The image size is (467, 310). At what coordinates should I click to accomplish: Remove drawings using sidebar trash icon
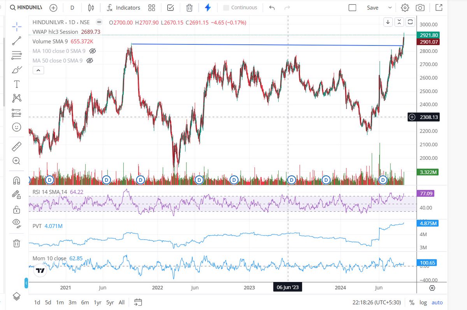pyautogui.click(x=16, y=243)
